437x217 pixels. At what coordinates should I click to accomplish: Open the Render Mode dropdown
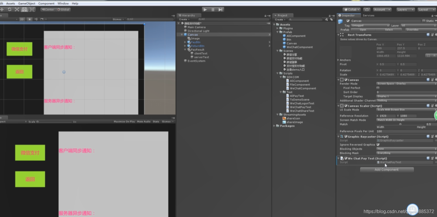coord(406,84)
